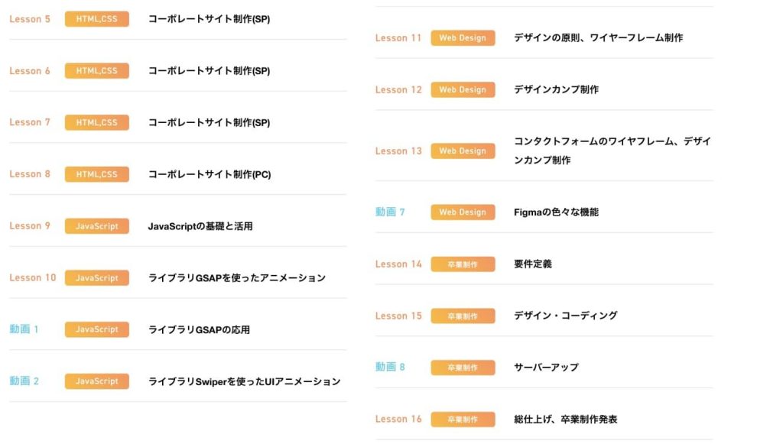
Task: Open ライブラリGSAPを使ったアニメーション title
Action: [236, 278]
